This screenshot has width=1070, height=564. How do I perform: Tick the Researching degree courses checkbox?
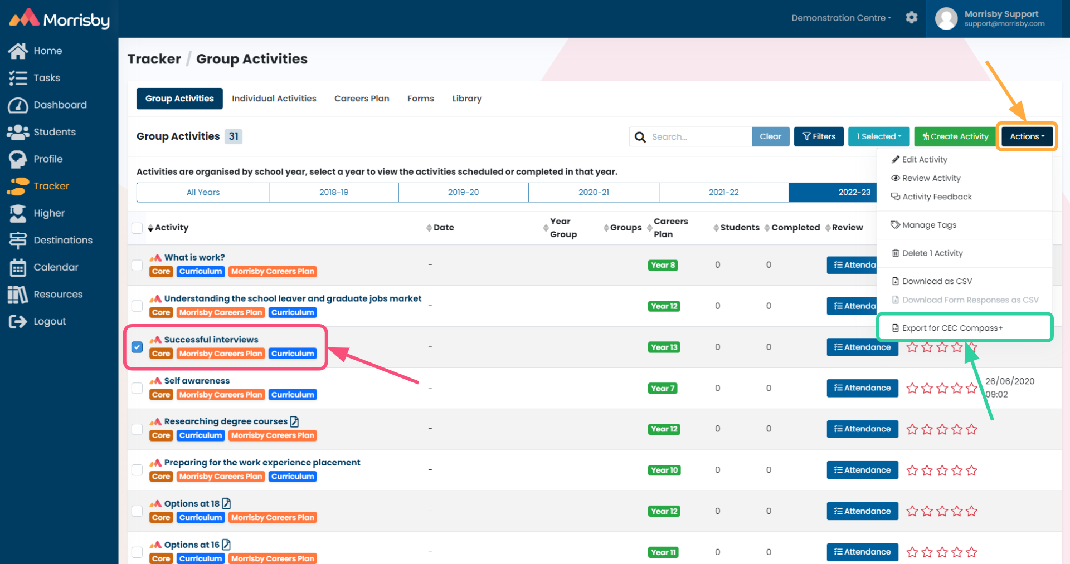[137, 429]
